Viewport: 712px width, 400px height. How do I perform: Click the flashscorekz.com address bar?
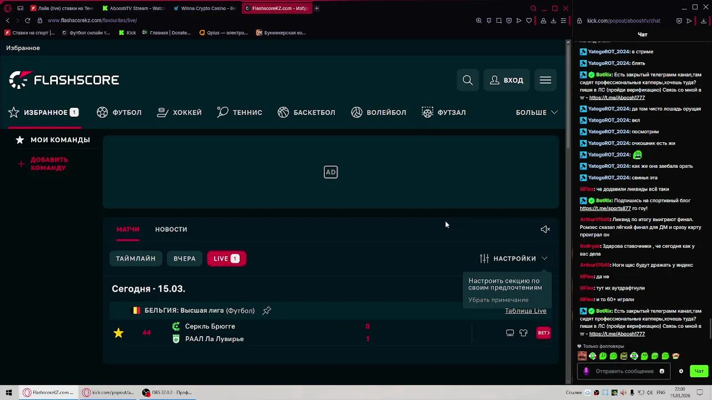point(92,21)
